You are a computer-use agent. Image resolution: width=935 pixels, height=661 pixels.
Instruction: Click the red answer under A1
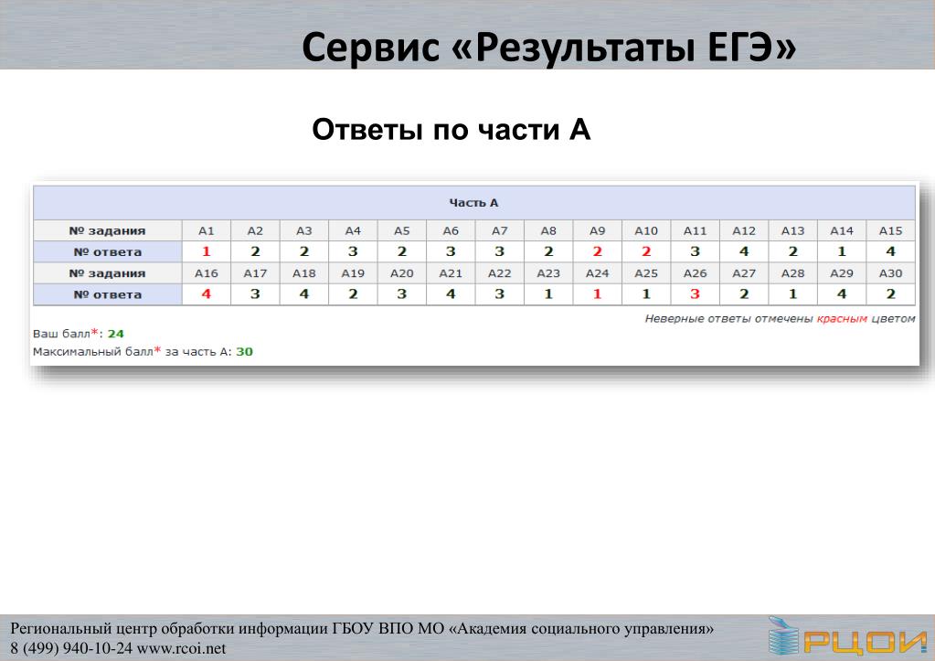click(207, 251)
